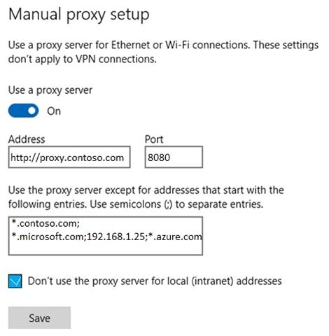
Task: Uncheck Don't use proxy for local addresses
Action: 15,281
